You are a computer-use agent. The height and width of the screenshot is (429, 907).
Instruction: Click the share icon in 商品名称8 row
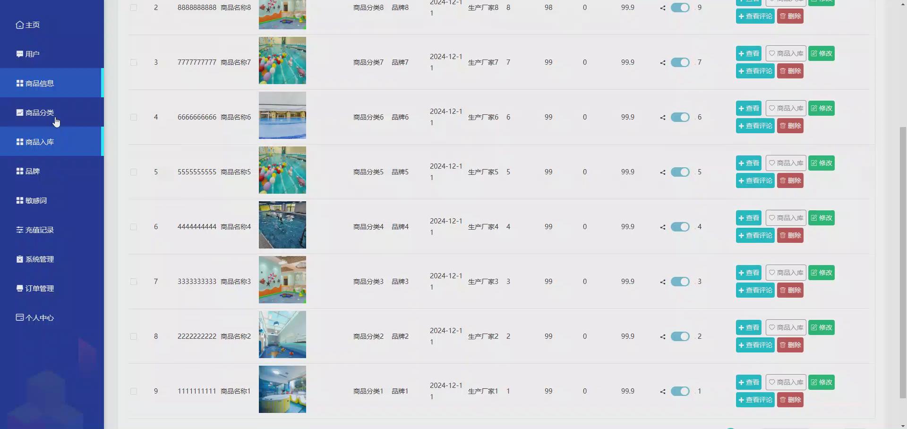(x=663, y=8)
